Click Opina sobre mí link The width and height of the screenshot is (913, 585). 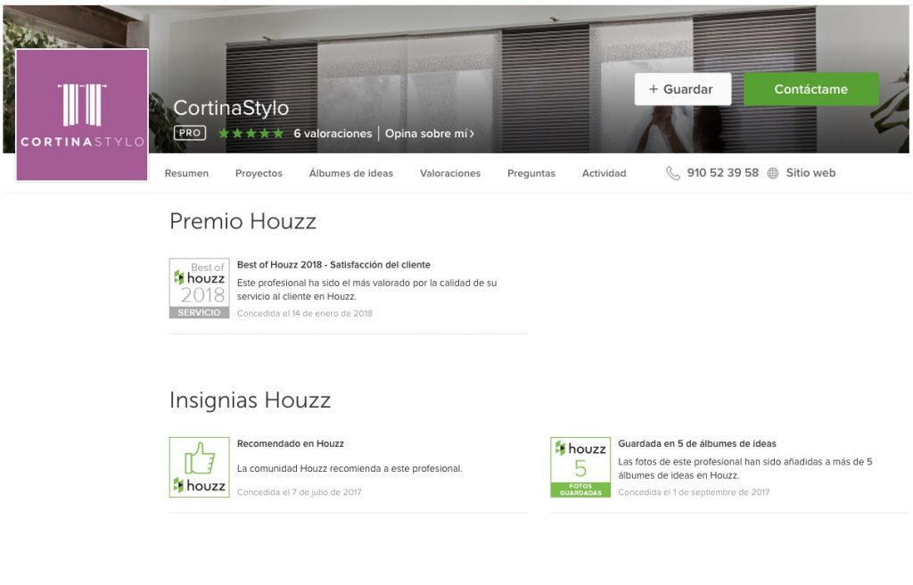coord(429,134)
